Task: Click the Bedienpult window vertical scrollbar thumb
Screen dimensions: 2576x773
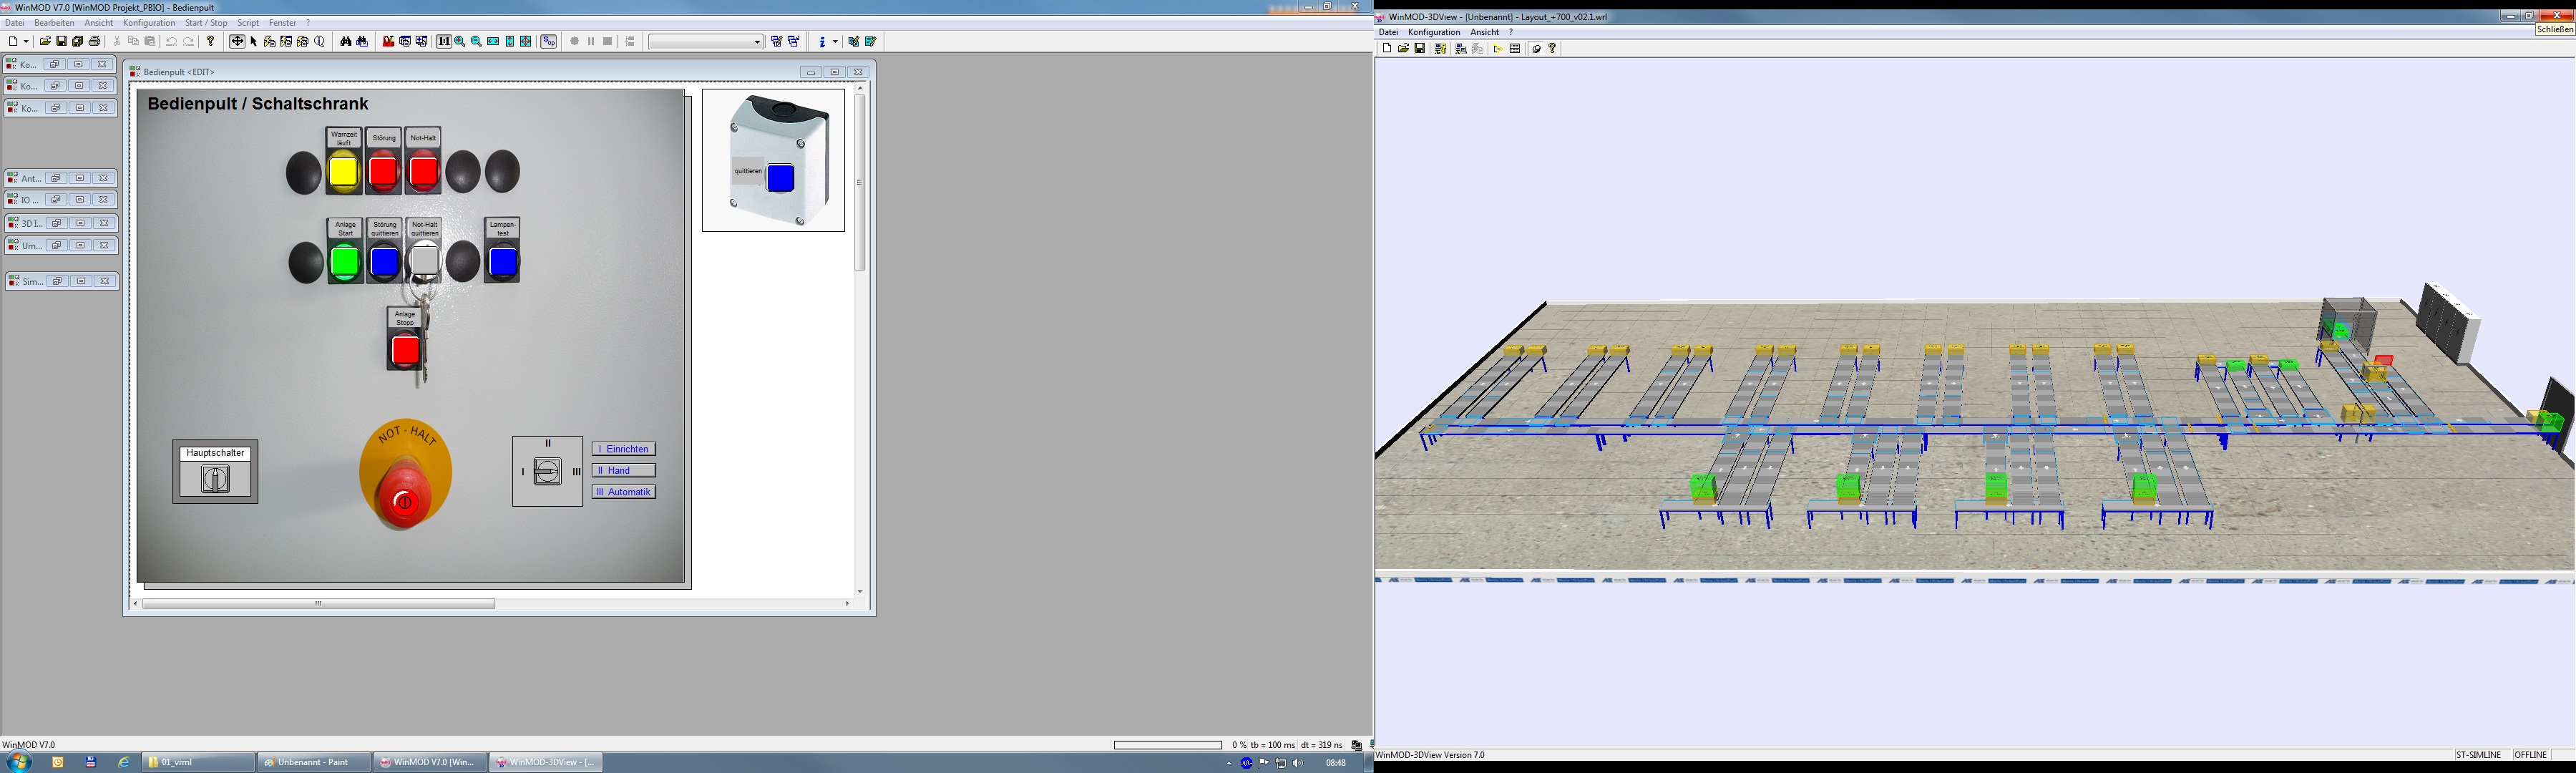Action: [x=859, y=182]
